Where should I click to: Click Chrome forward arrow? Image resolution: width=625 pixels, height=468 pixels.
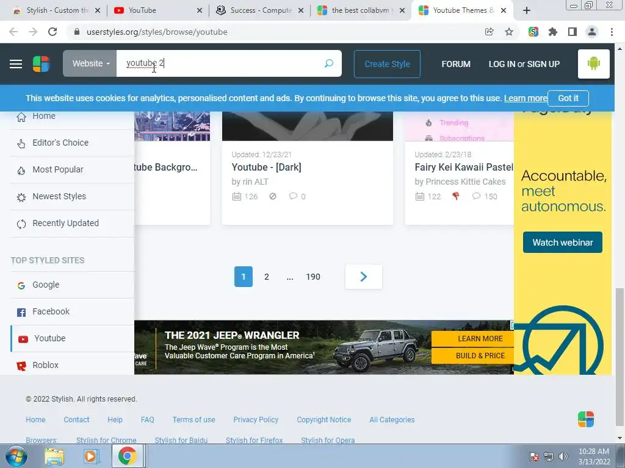click(x=33, y=32)
